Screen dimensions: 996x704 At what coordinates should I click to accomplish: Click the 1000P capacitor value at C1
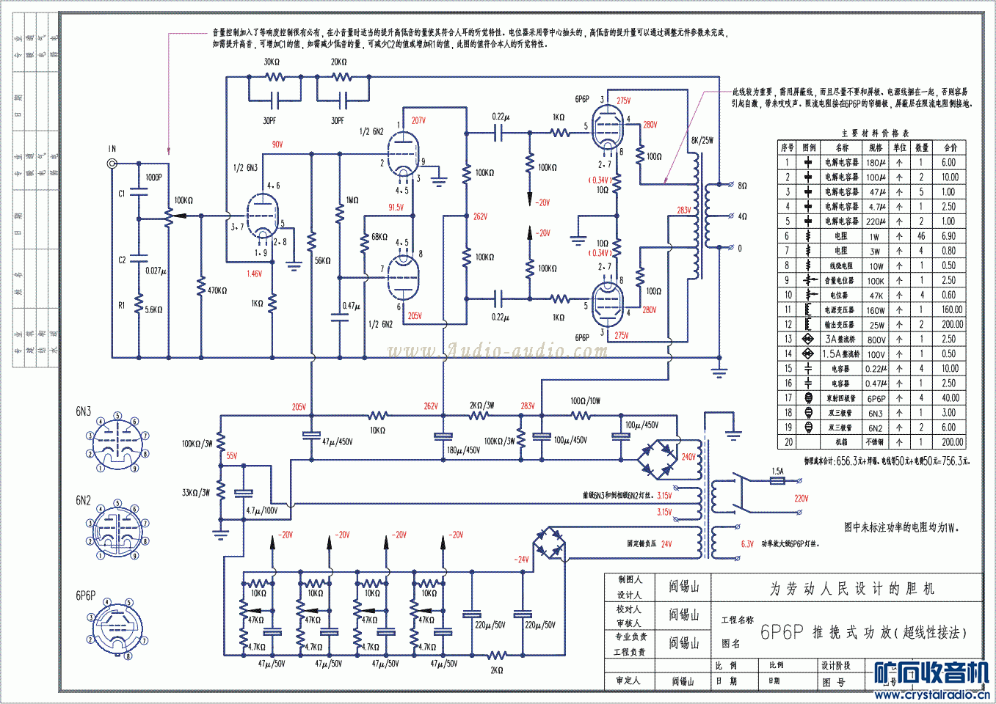pyautogui.click(x=153, y=177)
